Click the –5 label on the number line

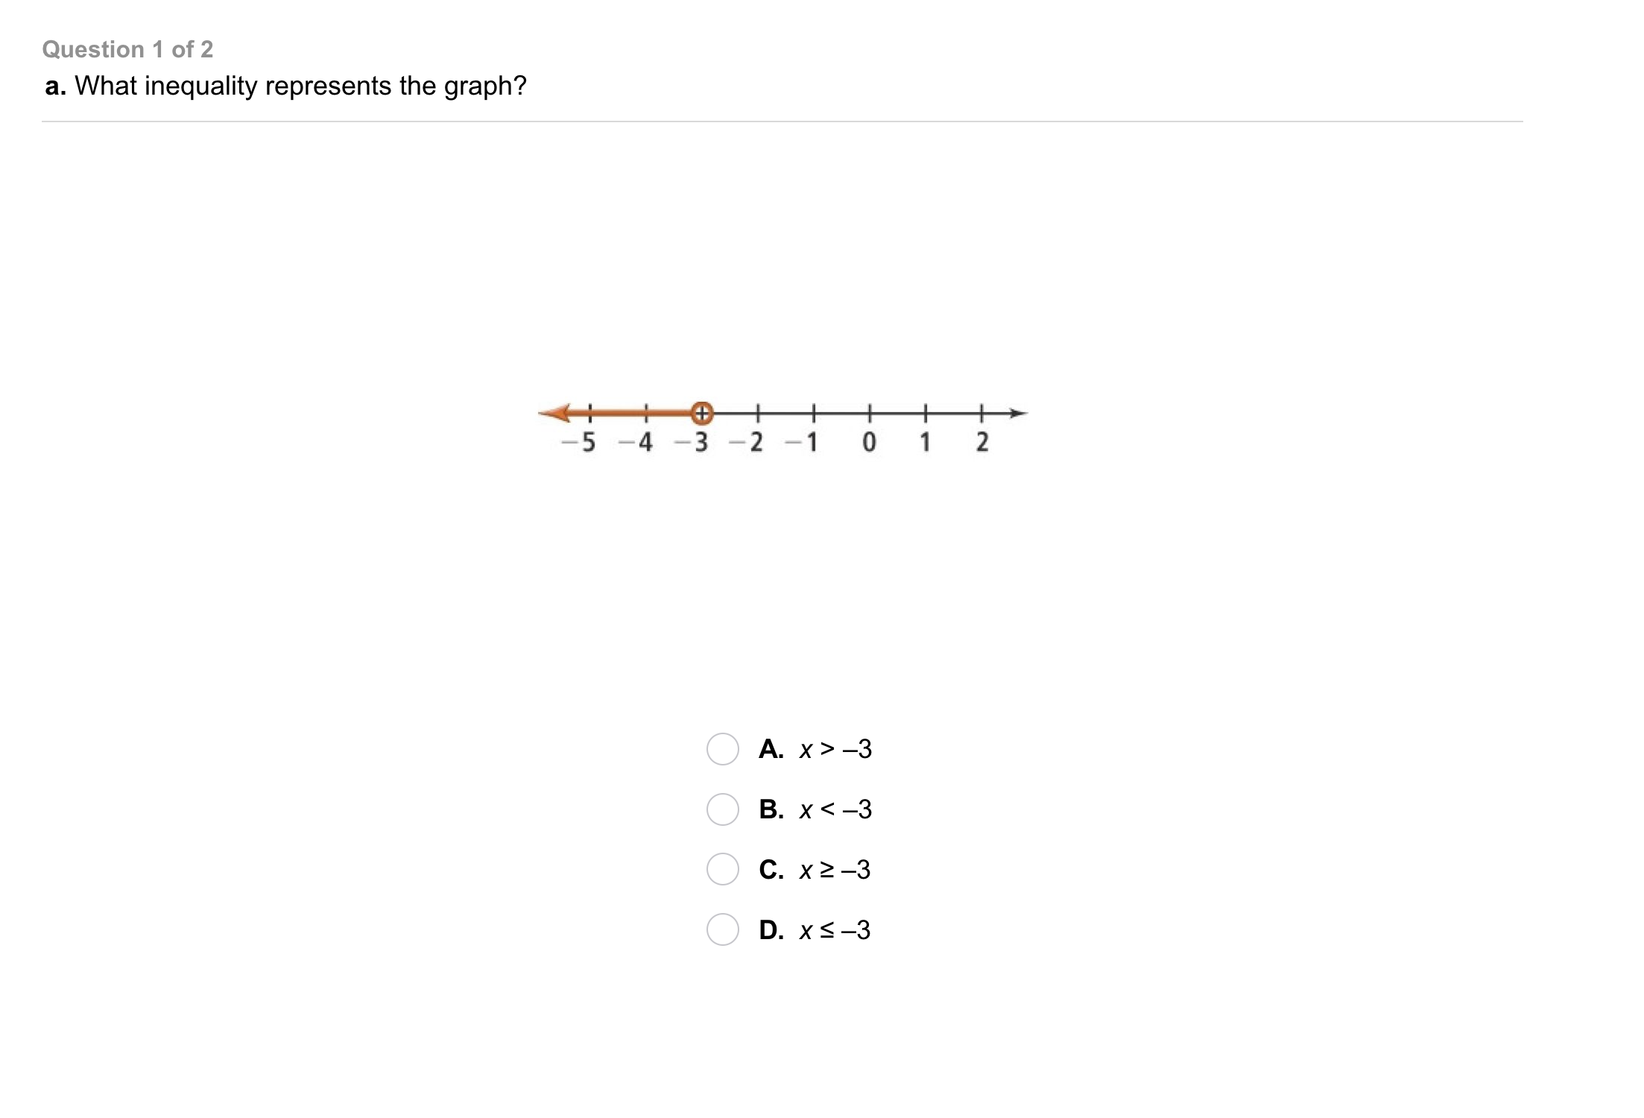[x=579, y=443]
